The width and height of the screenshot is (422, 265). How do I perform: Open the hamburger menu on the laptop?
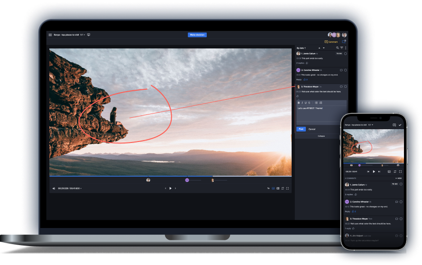point(50,35)
